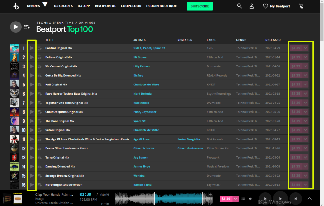Screen dimensions: 324x206
Task: Play track Satori Original Mix
Action: [x=32, y=130]
